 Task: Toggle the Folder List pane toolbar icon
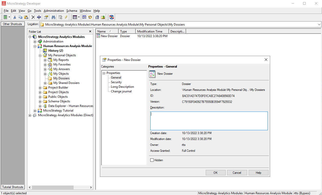click(84, 17)
